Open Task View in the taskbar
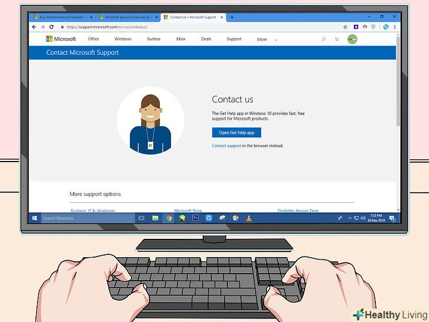Image resolution: width=429 pixels, height=322 pixels. tap(141, 218)
